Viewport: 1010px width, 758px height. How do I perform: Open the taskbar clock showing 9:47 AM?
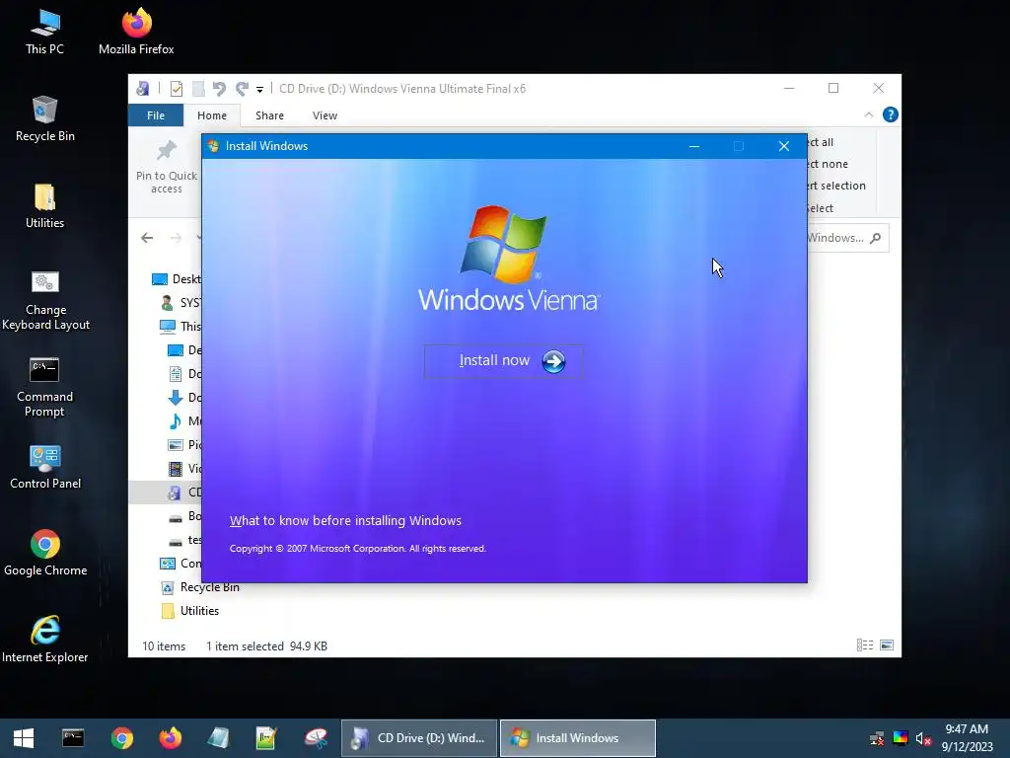pos(967,738)
